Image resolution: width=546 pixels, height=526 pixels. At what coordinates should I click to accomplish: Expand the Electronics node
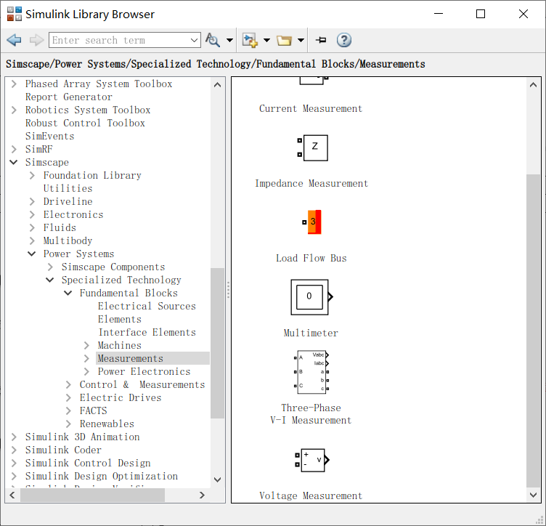32,215
